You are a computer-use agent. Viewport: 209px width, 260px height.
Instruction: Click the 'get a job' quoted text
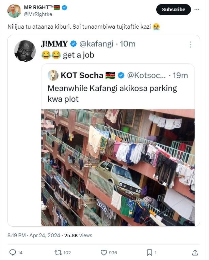click(x=78, y=55)
